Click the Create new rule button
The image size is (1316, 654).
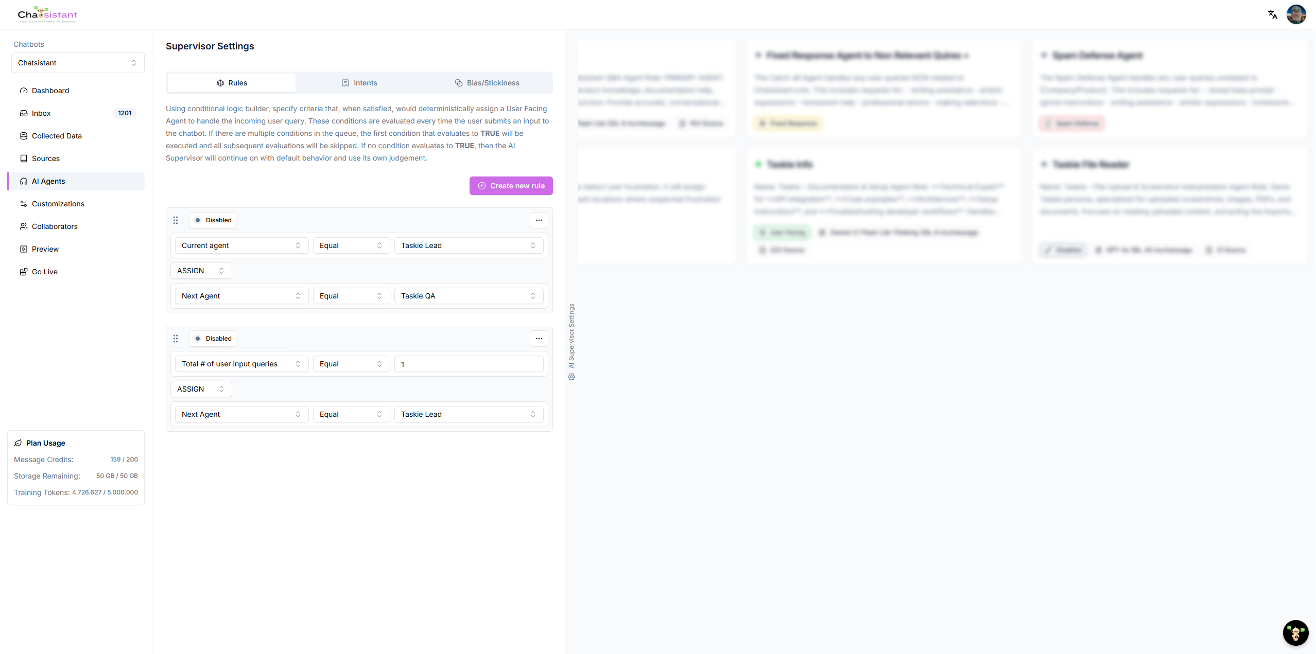coord(511,186)
